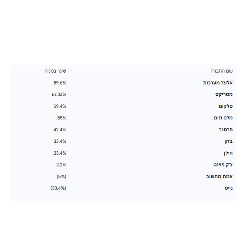Click the 55% stock change value
The height and width of the screenshot is (244, 244).
[x=62, y=118]
